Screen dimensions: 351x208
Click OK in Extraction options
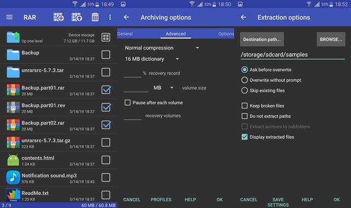point(337,199)
